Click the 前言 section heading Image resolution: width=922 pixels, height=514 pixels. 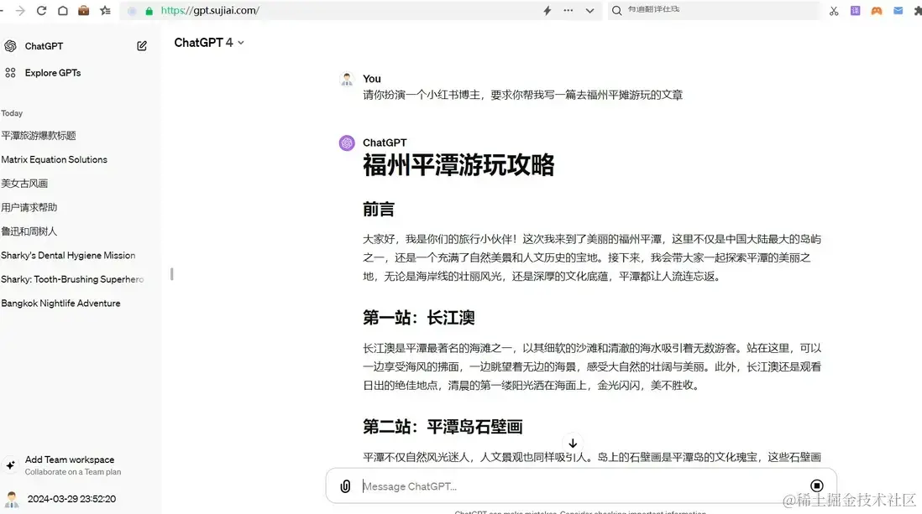378,209
